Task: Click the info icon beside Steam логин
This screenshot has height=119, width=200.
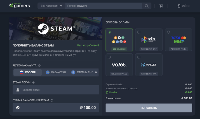Action: [x=33, y=82]
